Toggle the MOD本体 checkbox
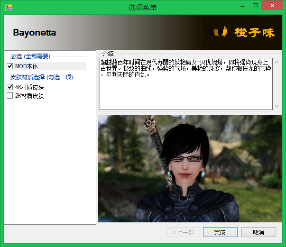Image resolution: width=286 pixels, height=247 pixels. coord(9,66)
